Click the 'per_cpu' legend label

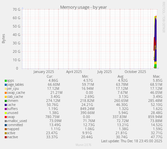point(13,89)
